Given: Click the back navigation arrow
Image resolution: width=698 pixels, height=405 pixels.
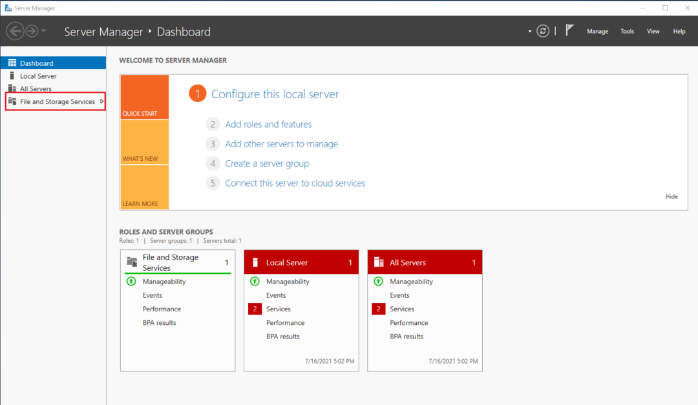Looking at the screenshot, I should [x=15, y=31].
